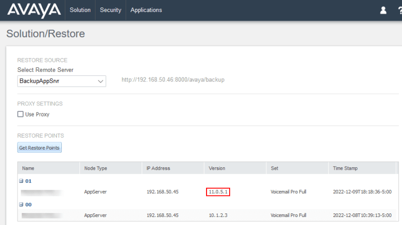Image resolution: width=402 pixels, height=225 pixels.
Task: Open the Security menu
Action: click(x=111, y=10)
